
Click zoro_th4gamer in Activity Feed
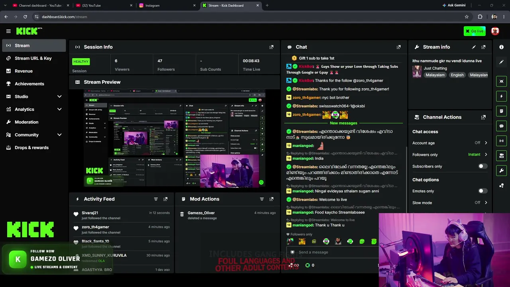pyautogui.click(x=95, y=227)
